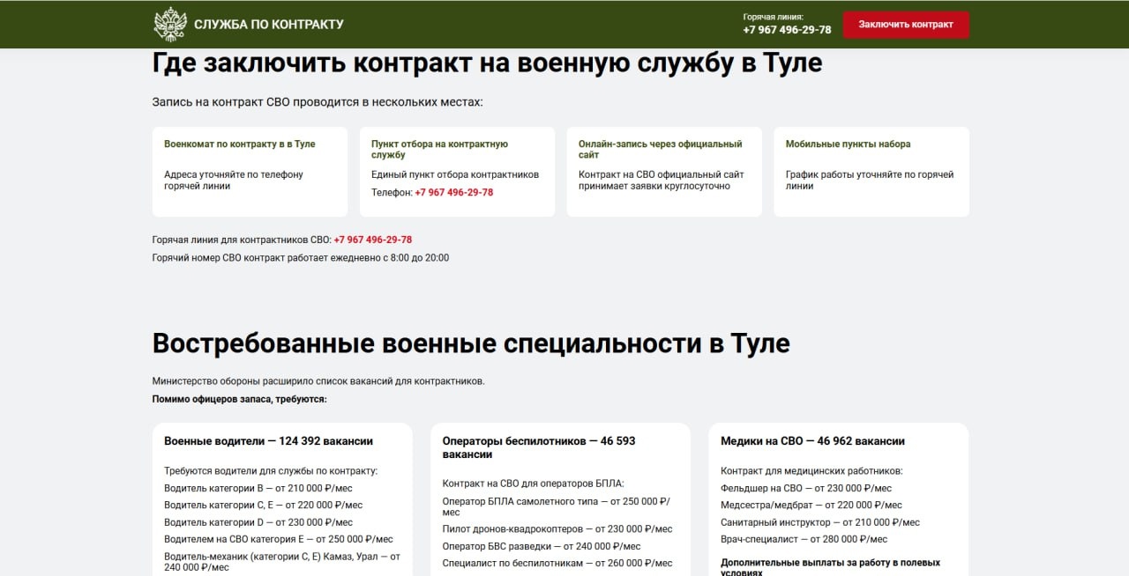1129x576 pixels.
Task: Click the Дополнительные выплаты за работу subheading
Action: tap(830, 566)
